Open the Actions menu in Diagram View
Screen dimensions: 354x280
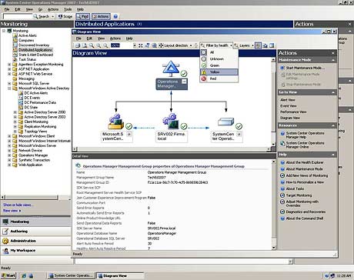115,38
